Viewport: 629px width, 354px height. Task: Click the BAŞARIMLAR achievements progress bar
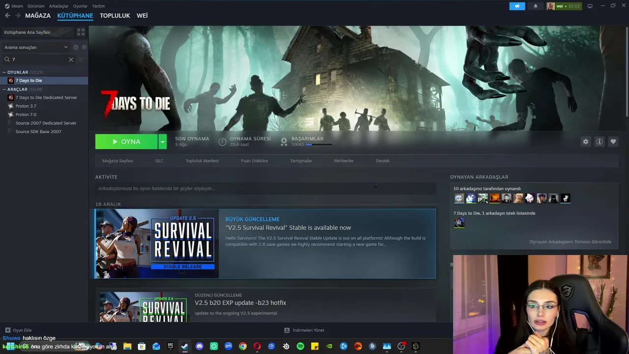click(318, 145)
